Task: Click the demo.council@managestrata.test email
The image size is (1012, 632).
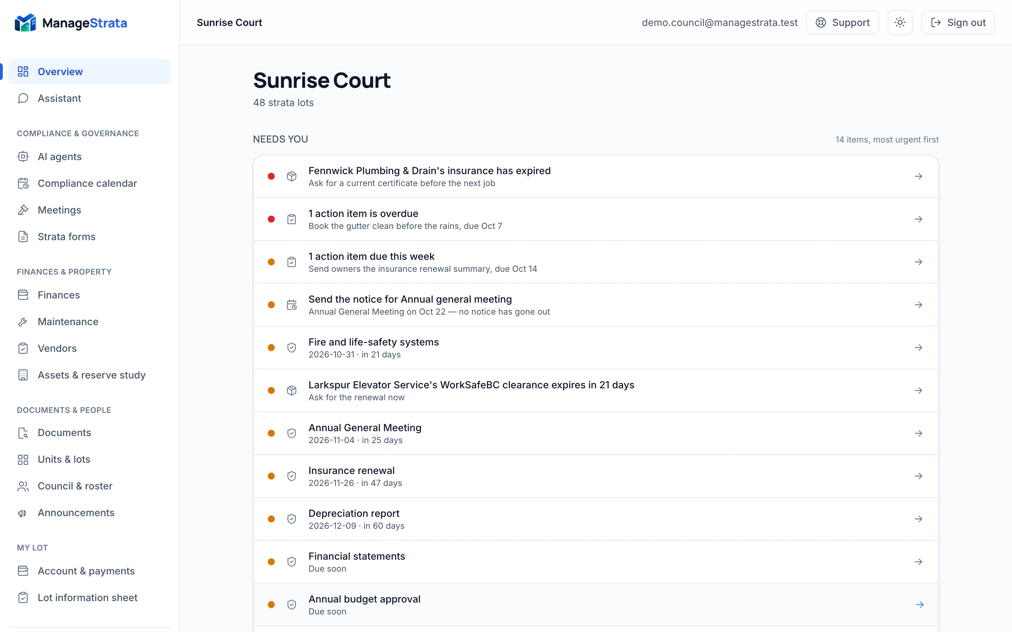Action: coord(719,22)
